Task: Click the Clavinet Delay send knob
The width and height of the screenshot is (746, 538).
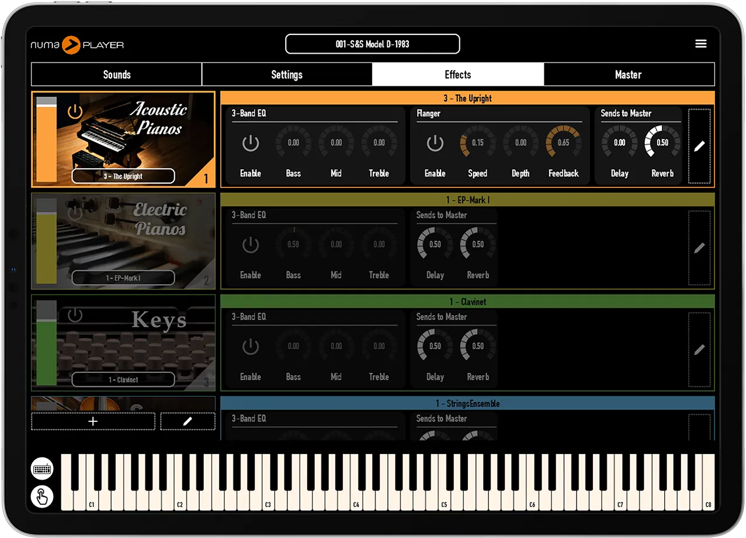Action: pyautogui.click(x=435, y=346)
